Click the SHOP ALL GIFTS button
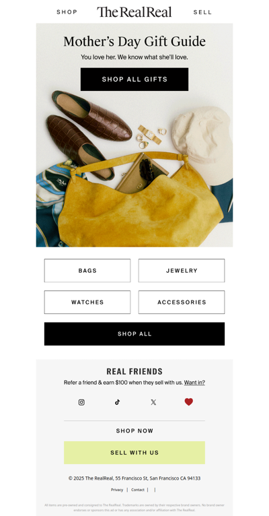Screen dimensions: 269x516 coord(134,79)
